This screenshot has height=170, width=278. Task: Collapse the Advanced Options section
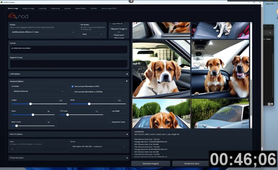pyautogui.click(x=69, y=81)
